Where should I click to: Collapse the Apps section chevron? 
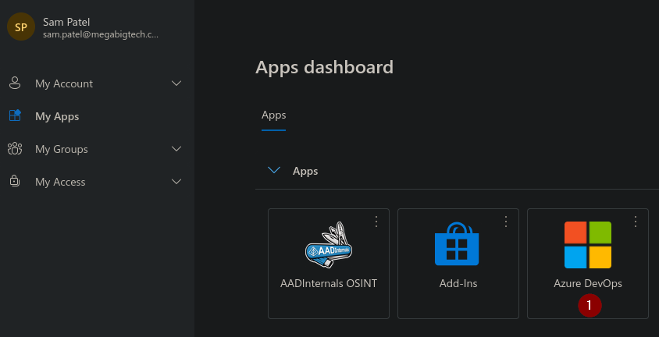[x=274, y=170]
